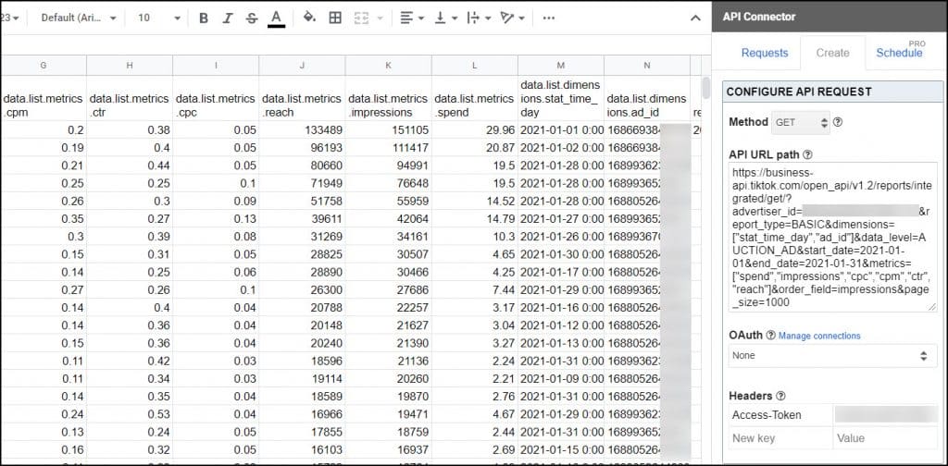Select spend cell 14.52
Screen dimensions: 948x466
click(475, 201)
